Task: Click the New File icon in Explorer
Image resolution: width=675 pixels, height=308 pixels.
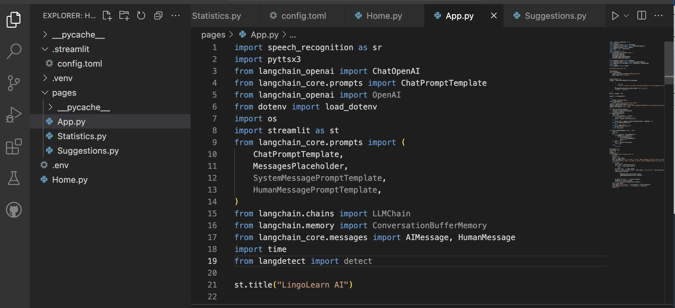Action: [107, 15]
